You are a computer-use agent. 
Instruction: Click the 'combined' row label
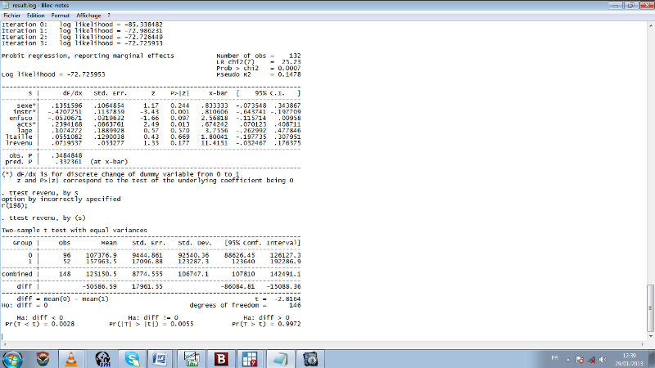click(16, 274)
